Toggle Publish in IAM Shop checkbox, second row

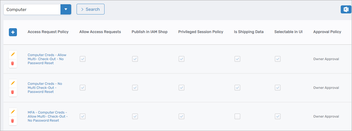coord(135,88)
